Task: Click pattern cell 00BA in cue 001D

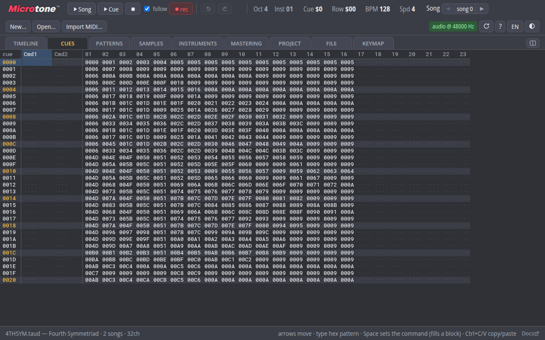Action: click(x=92, y=260)
